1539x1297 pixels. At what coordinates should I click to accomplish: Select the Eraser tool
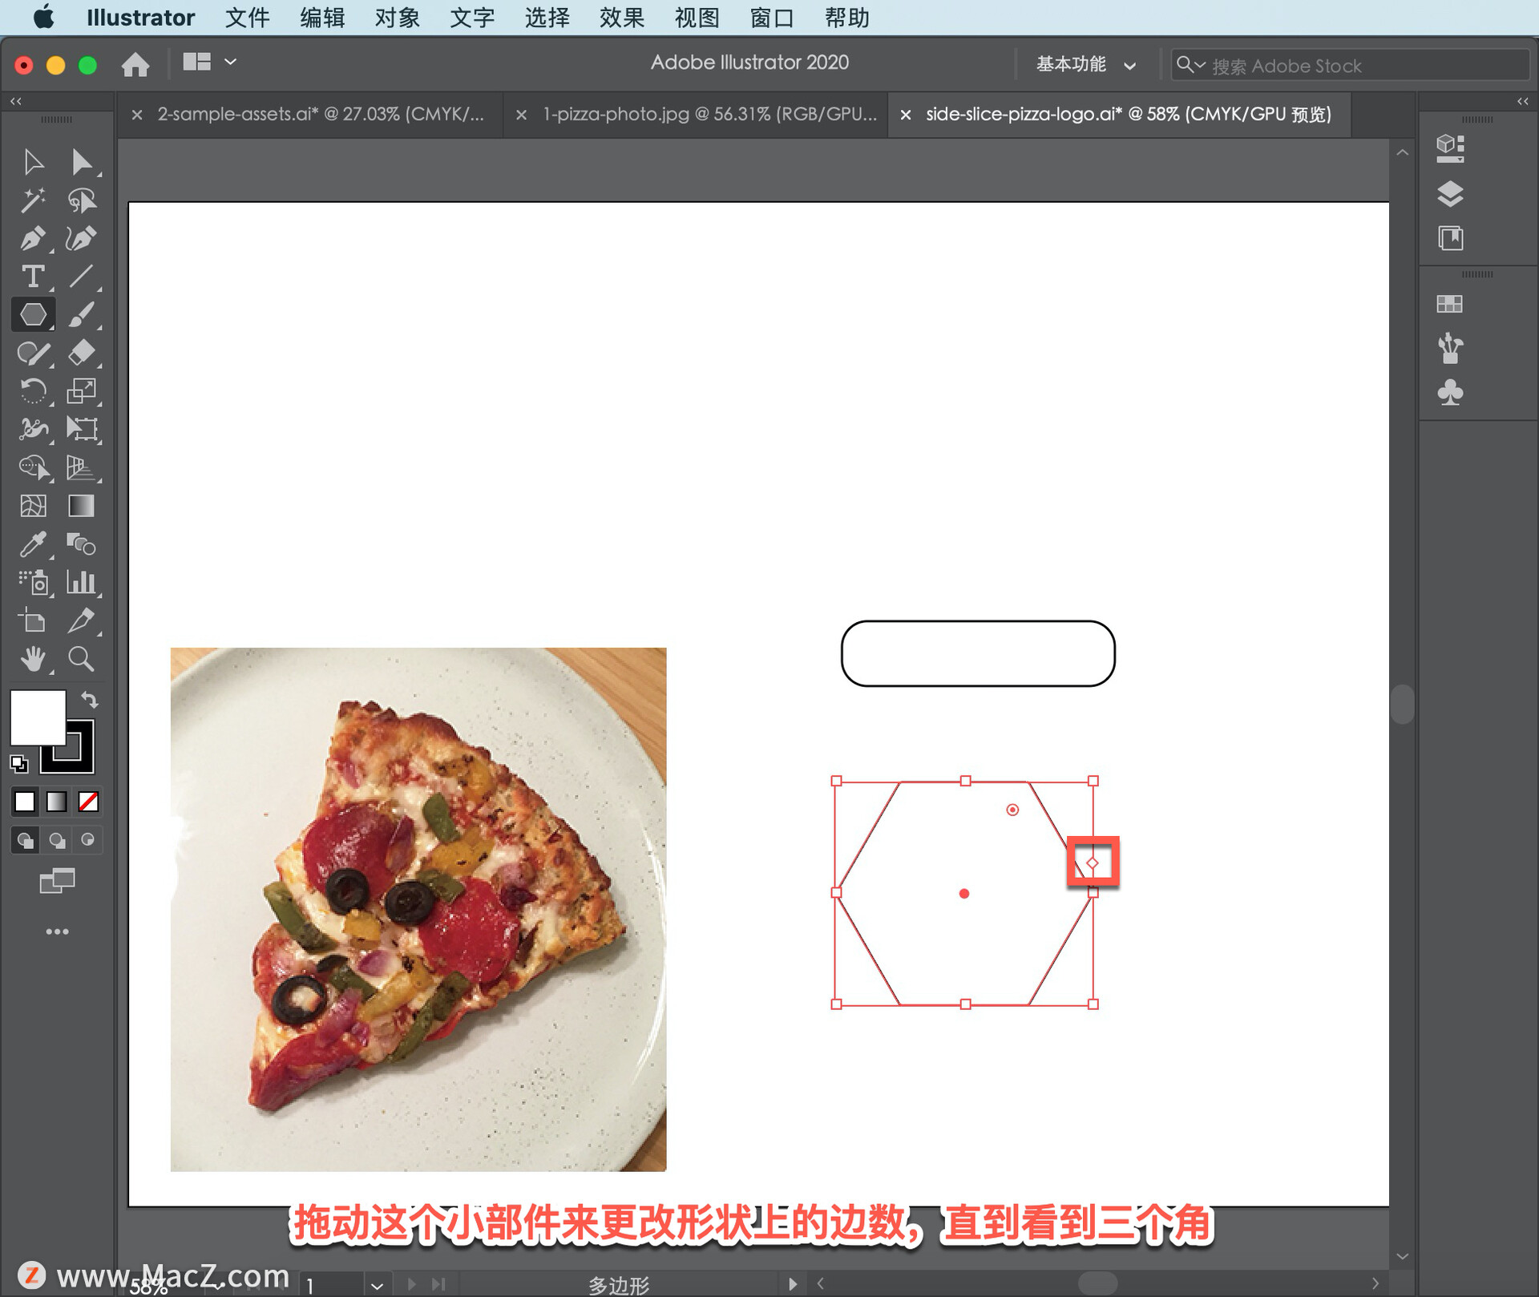pyautogui.click(x=81, y=353)
